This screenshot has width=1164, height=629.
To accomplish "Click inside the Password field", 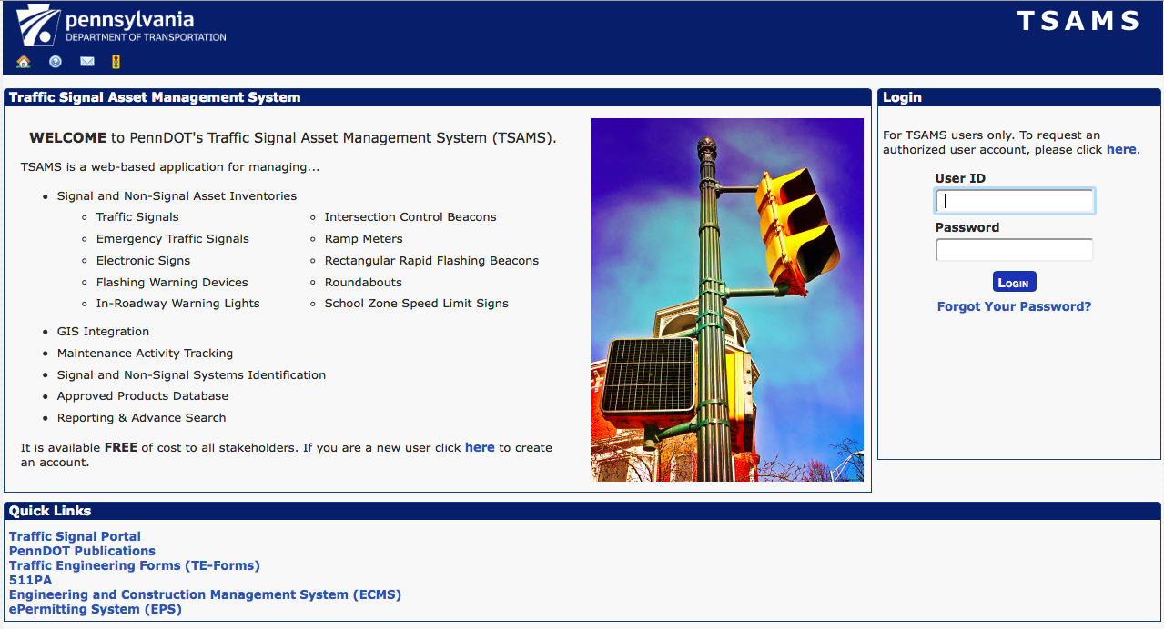I will (1014, 249).
